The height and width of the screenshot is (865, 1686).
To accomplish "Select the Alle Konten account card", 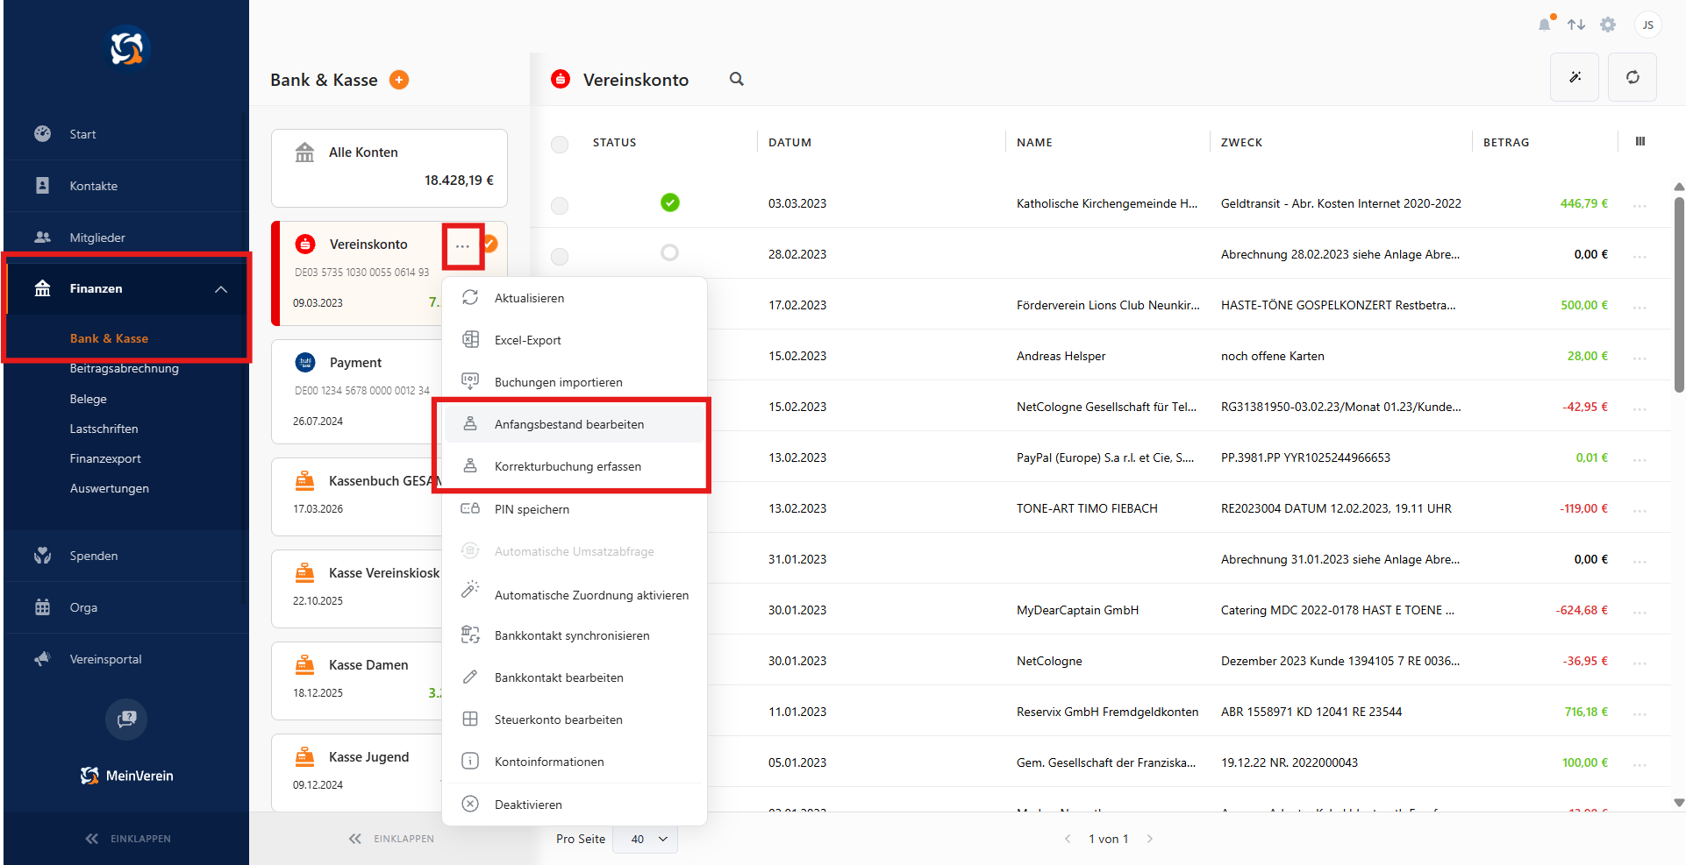I will 389,168.
